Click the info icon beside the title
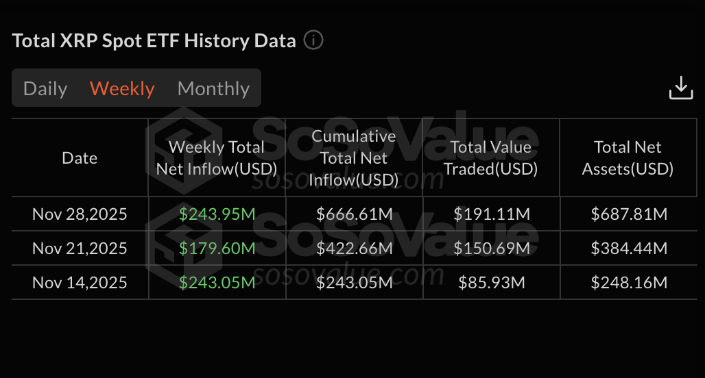This screenshot has height=378, width=705. [x=313, y=40]
